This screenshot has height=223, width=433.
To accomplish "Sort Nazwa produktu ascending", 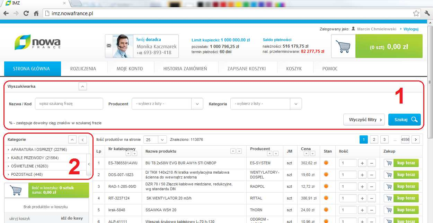I will coord(233,151).
